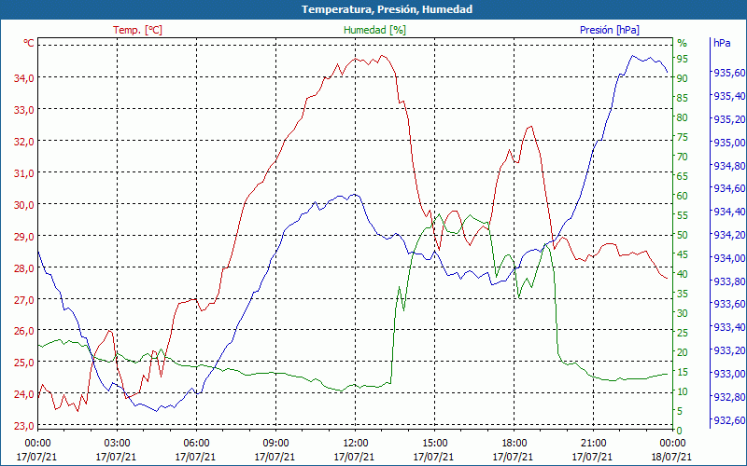Click time axis label "00:00" dated 17/07/21
The height and width of the screenshot is (466, 747).
click(x=36, y=444)
